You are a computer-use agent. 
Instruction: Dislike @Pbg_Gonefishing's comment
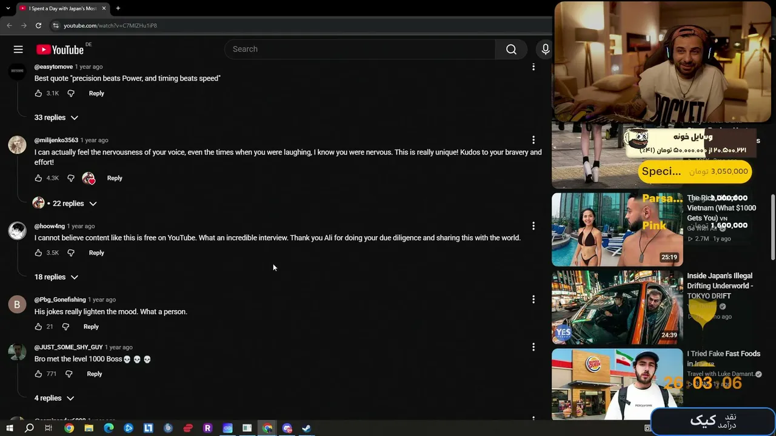click(x=65, y=326)
